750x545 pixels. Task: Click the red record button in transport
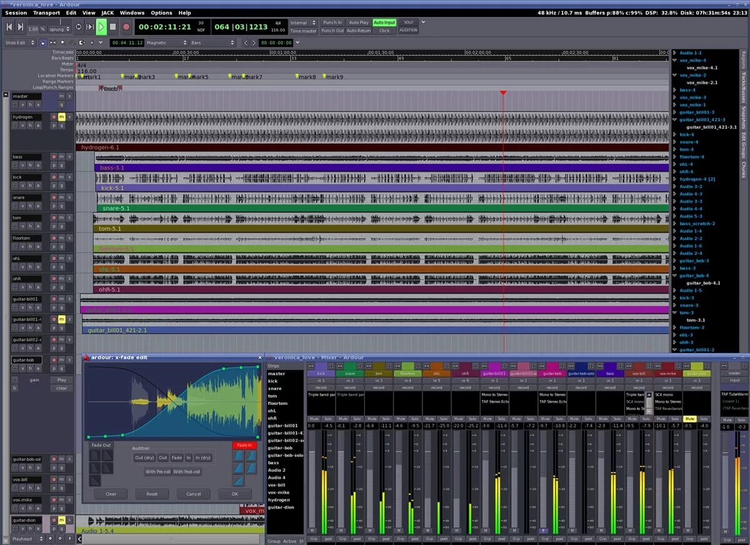pos(126,27)
